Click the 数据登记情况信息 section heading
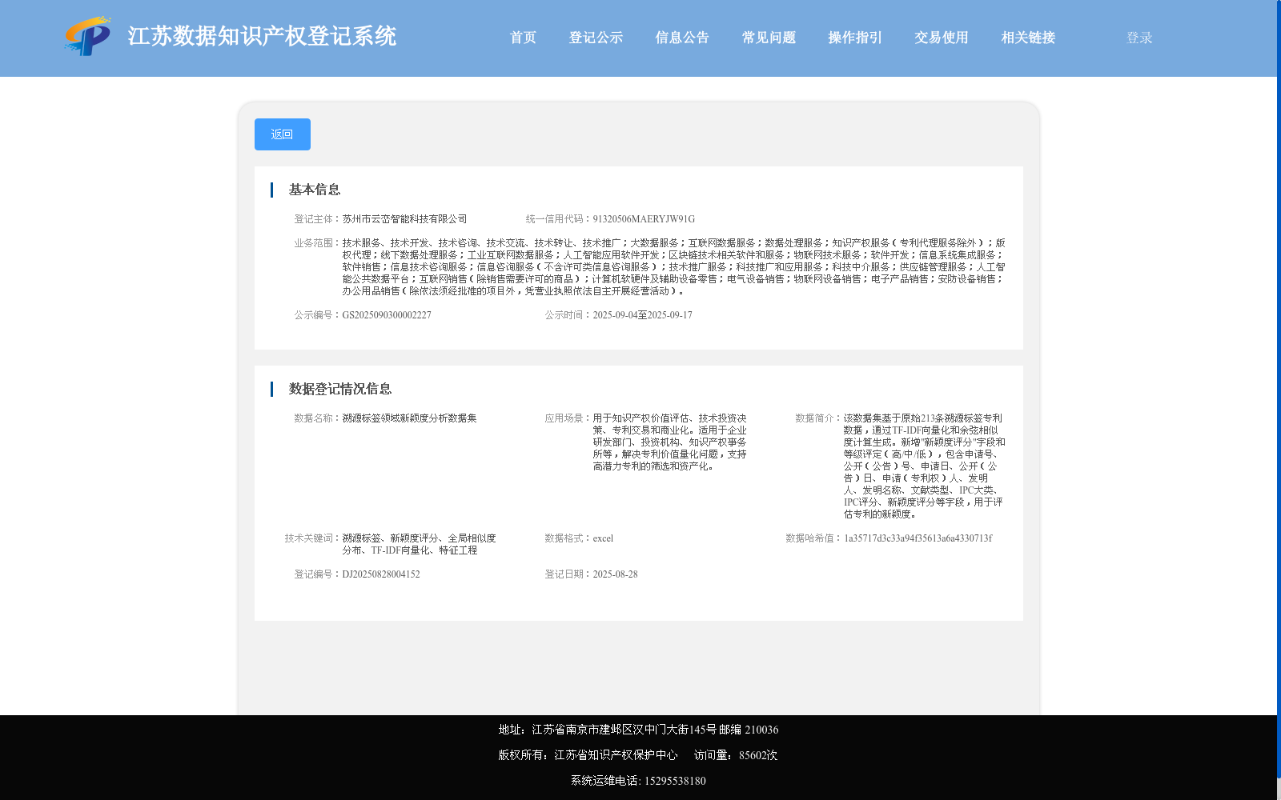Screen dimensions: 1281x800 coord(340,389)
